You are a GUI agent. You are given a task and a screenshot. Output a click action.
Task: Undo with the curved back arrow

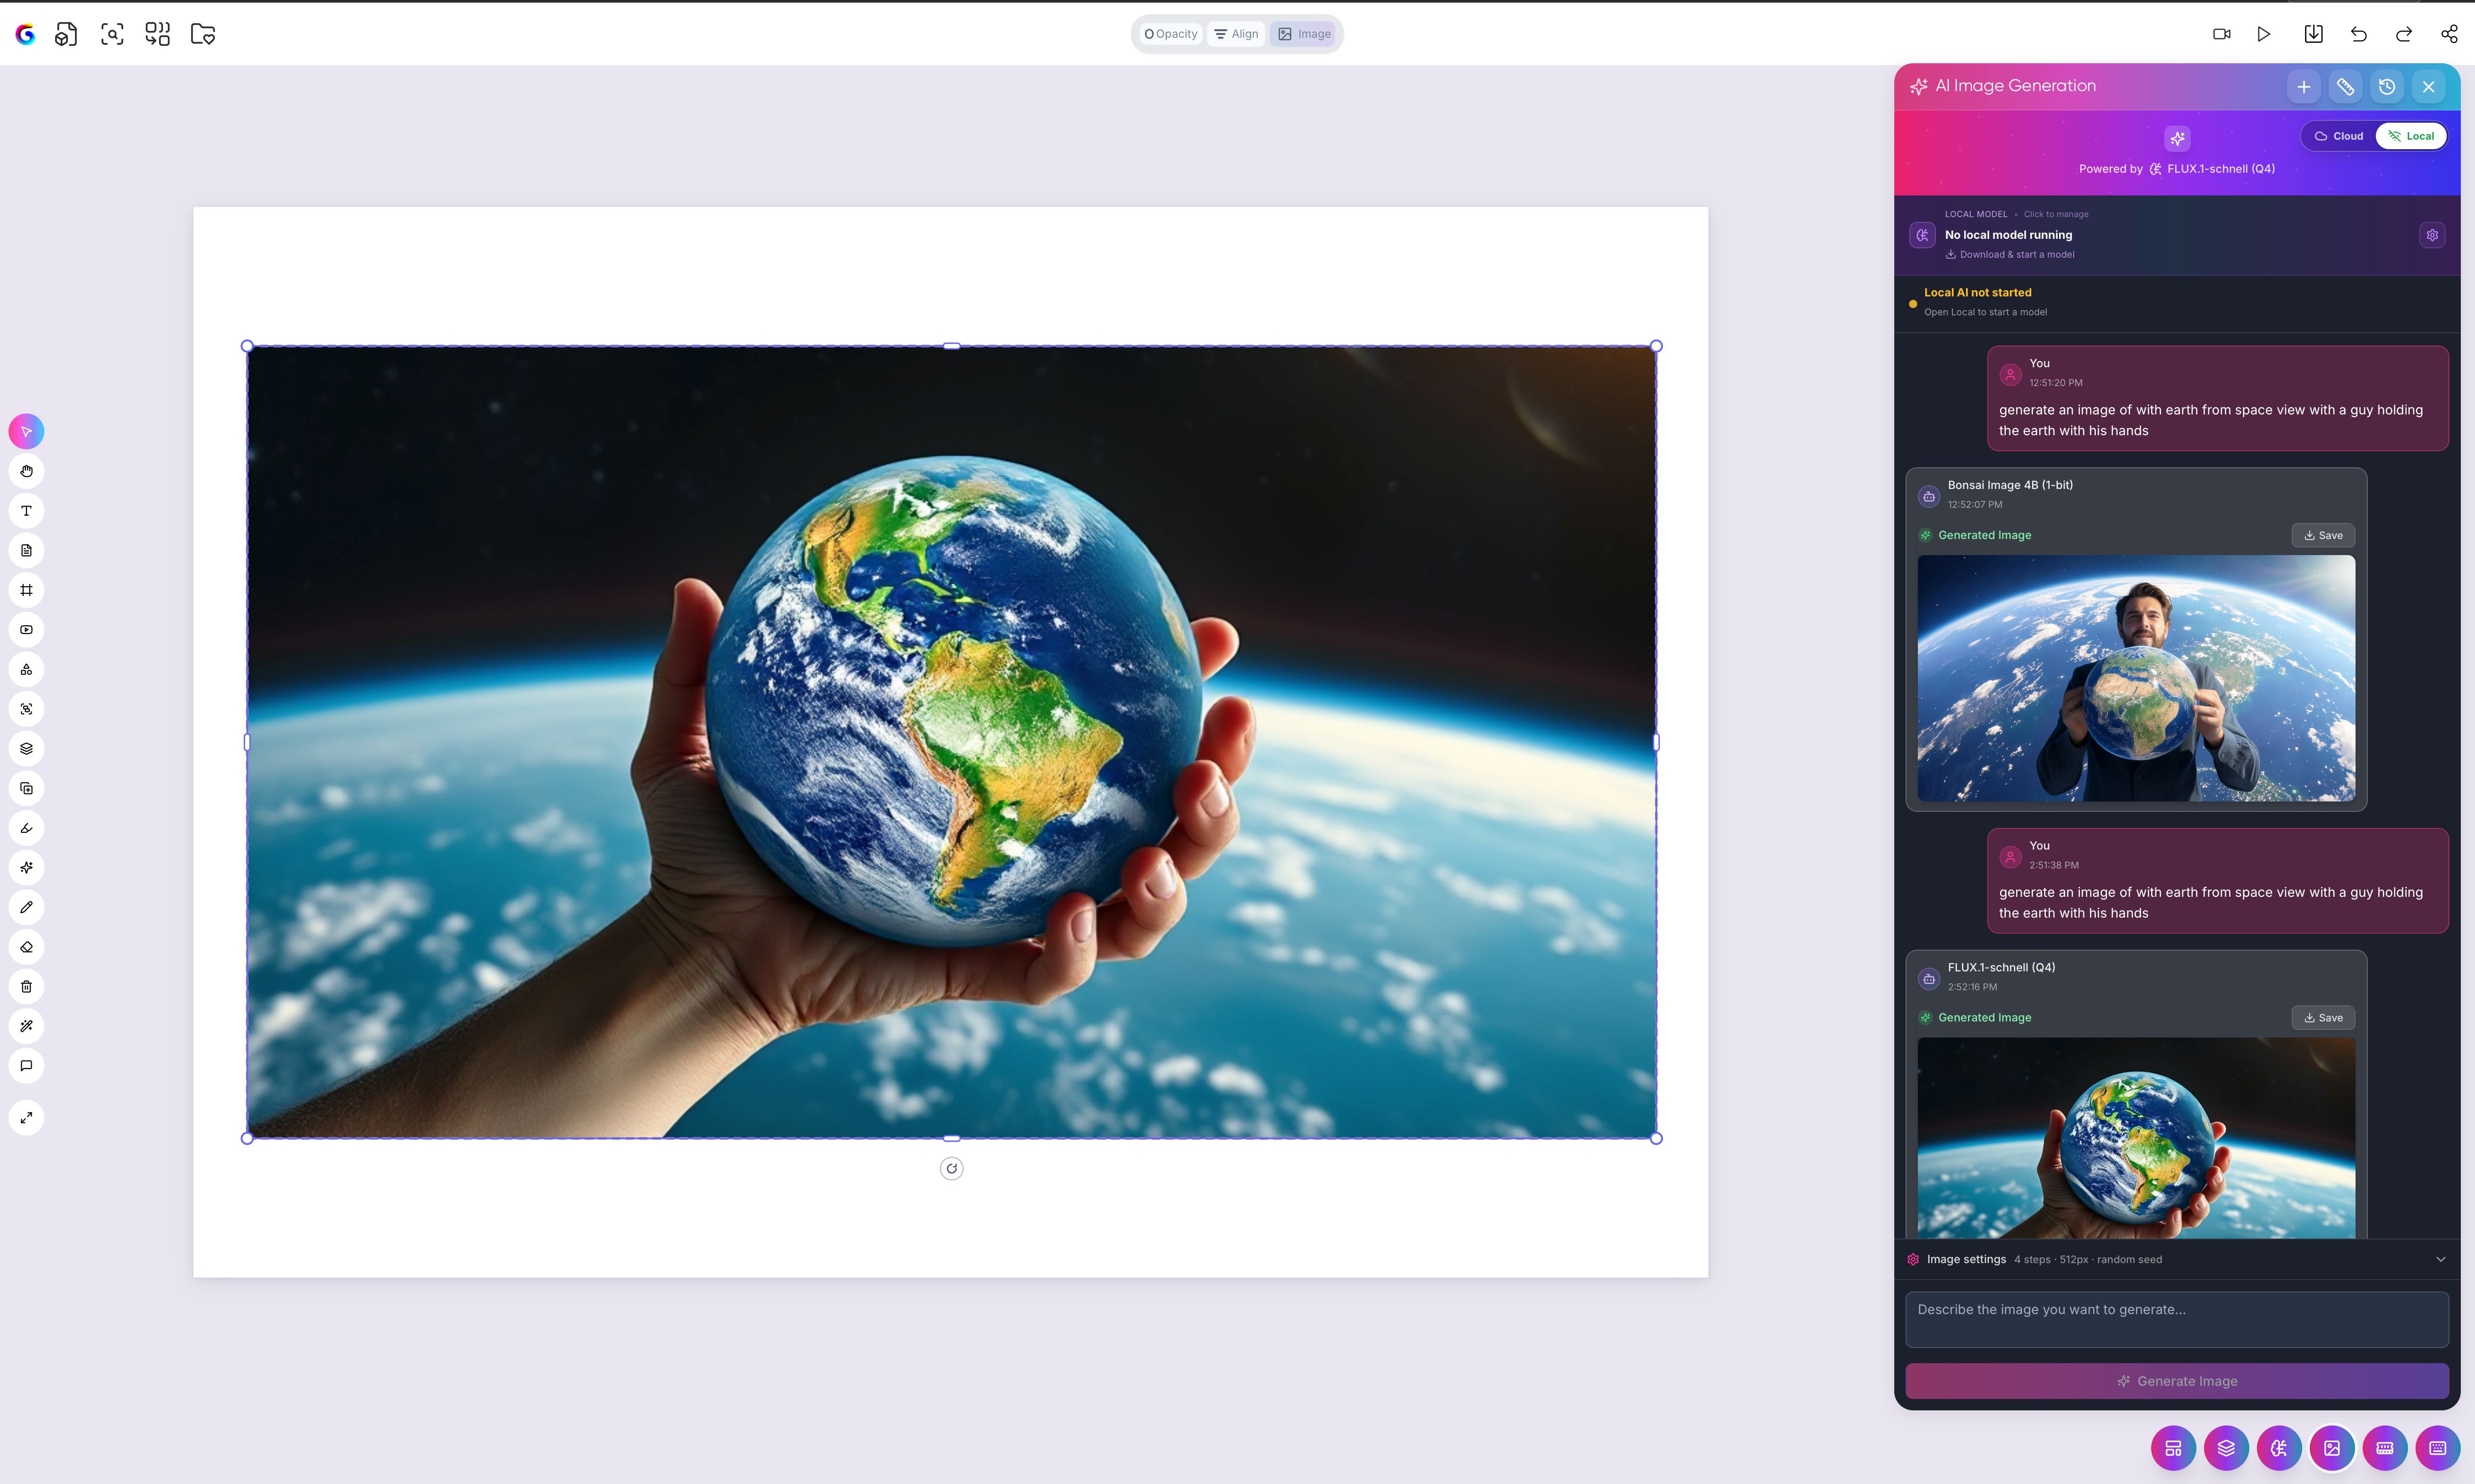coord(2359,34)
